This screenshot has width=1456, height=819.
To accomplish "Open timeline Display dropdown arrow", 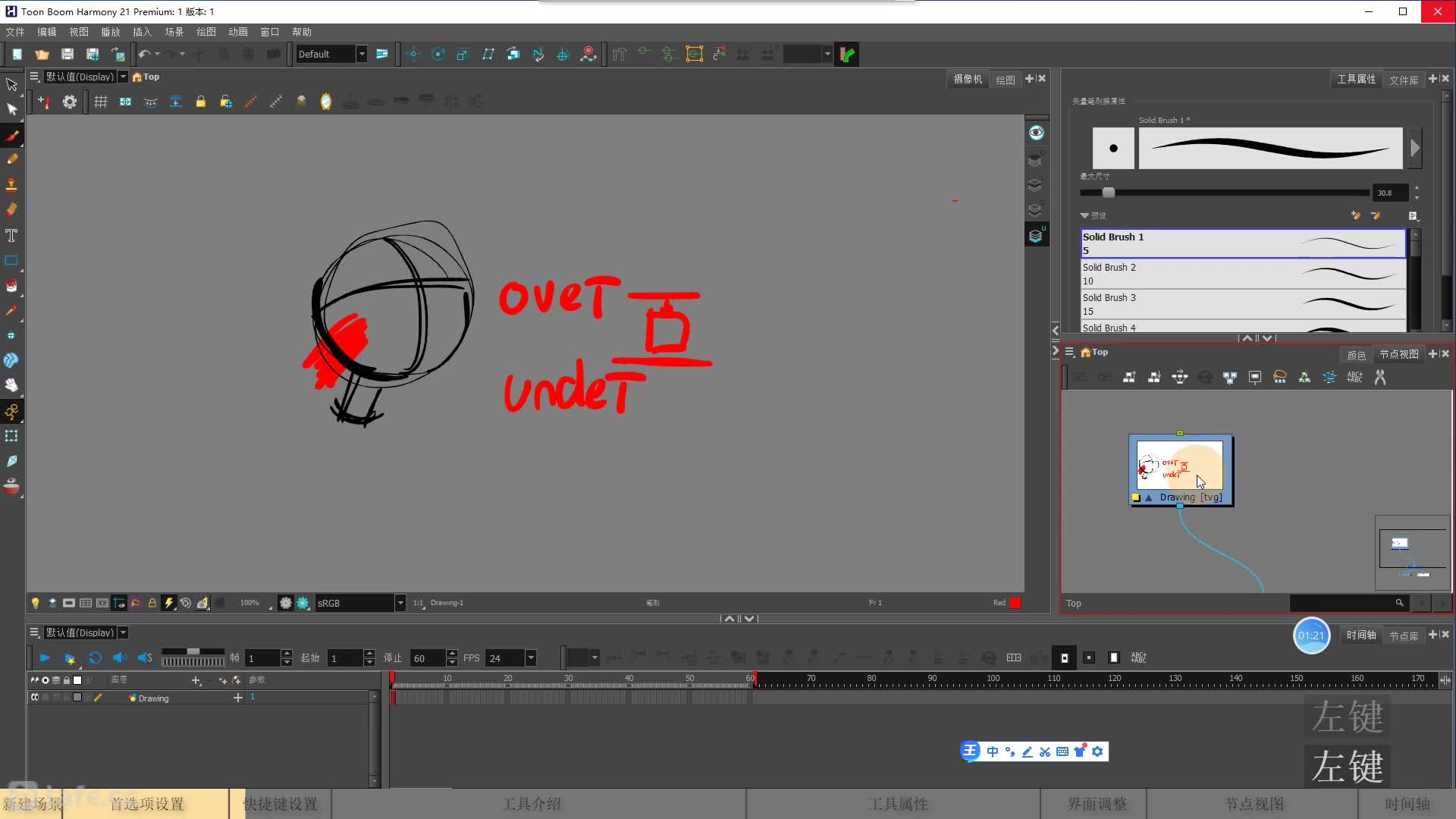I will (x=123, y=632).
